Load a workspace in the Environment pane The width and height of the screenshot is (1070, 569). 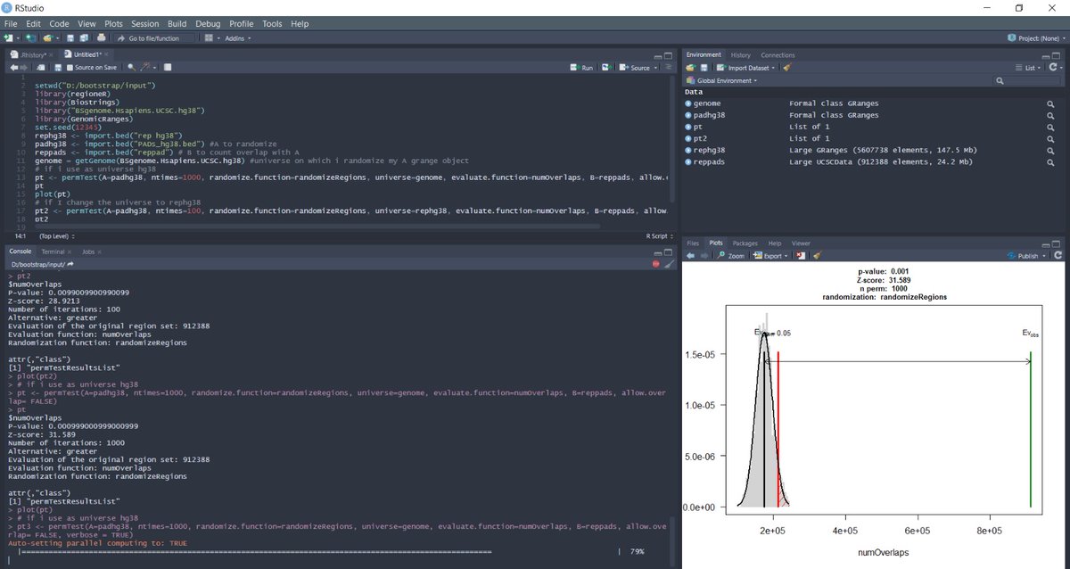tap(691, 68)
